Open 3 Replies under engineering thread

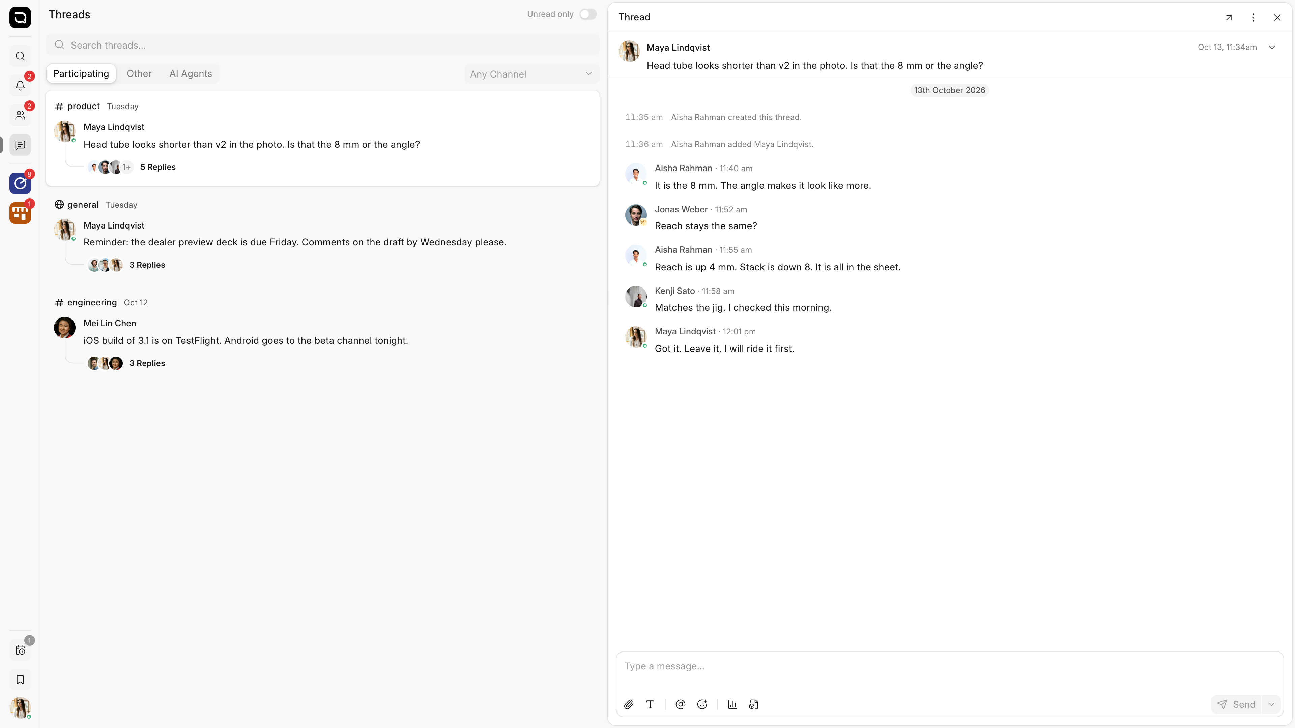[147, 363]
